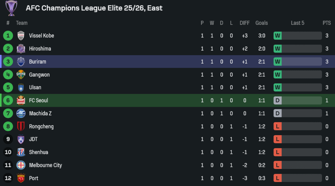Click the Gangwon club crest
335x186 pixels.
21,75
